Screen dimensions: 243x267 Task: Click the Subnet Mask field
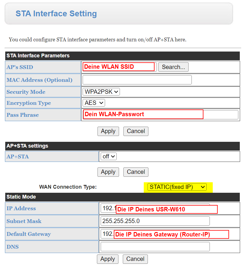(155, 221)
